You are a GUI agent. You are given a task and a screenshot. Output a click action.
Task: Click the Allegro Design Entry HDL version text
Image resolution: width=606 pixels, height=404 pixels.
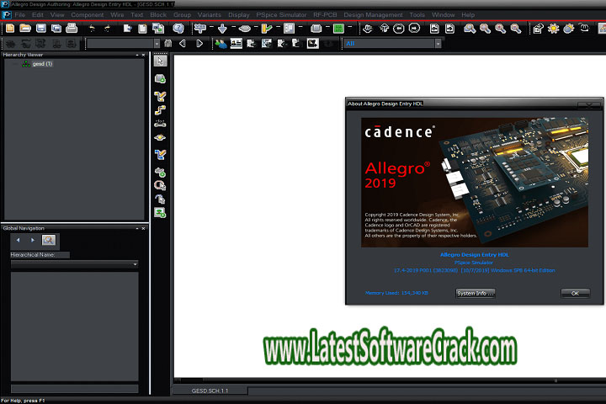pyautogui.click(x=475, y=270)
